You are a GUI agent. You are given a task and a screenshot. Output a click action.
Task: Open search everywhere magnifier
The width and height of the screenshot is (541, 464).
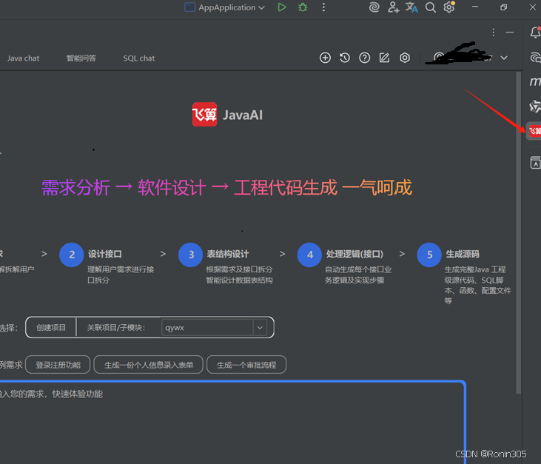[x=430, y=7]
